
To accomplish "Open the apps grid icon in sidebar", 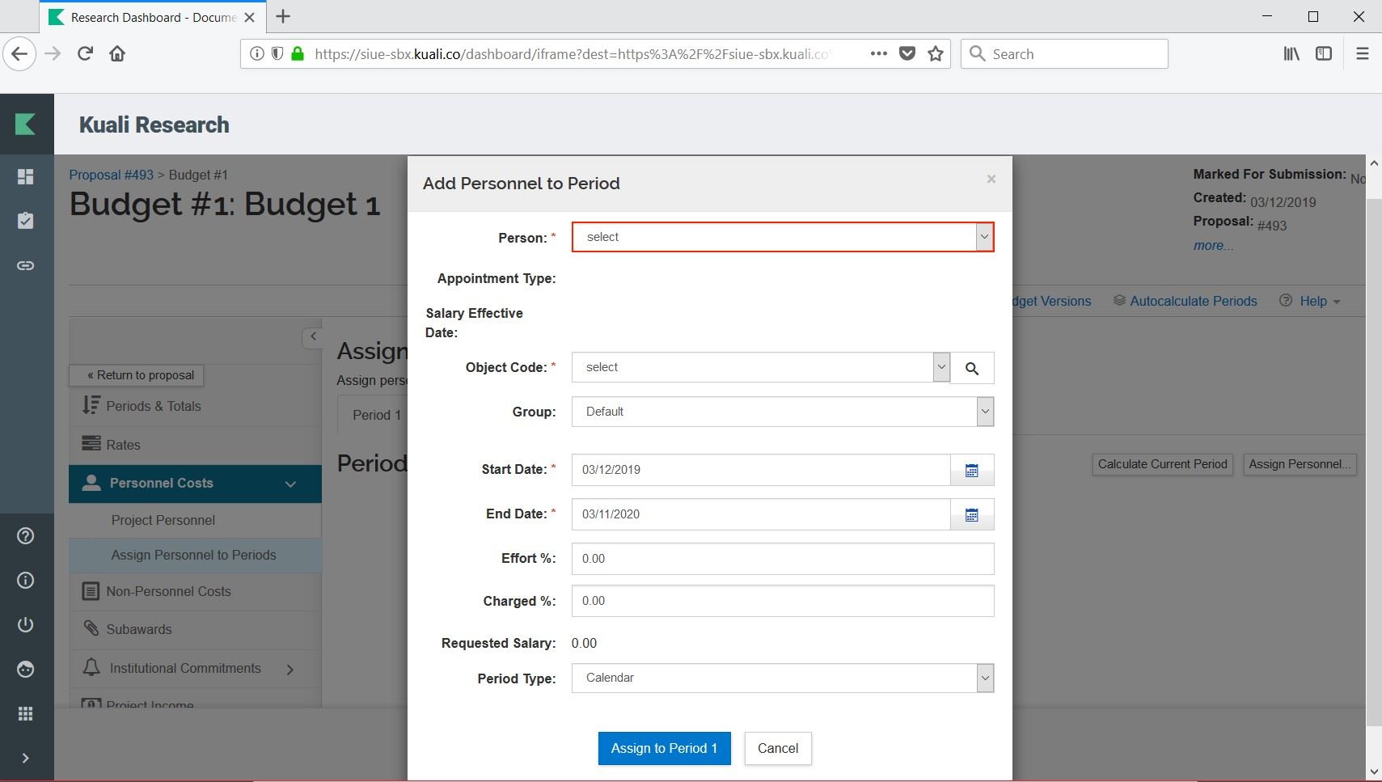I will [x=26, y=713].
